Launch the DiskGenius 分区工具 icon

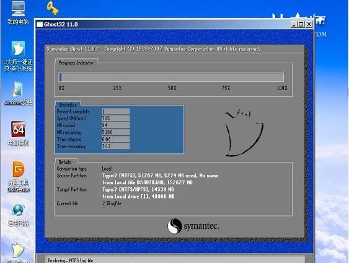coord(18,177)
